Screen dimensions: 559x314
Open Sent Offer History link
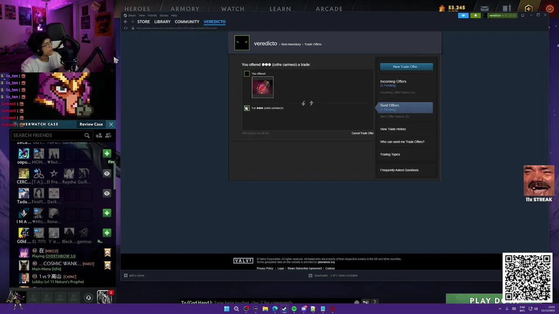tap(394, 116)
